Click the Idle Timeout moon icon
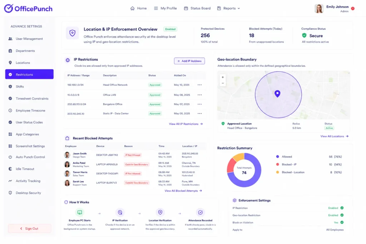The height and width of the screenshot is (244, 366). point(10,169)
